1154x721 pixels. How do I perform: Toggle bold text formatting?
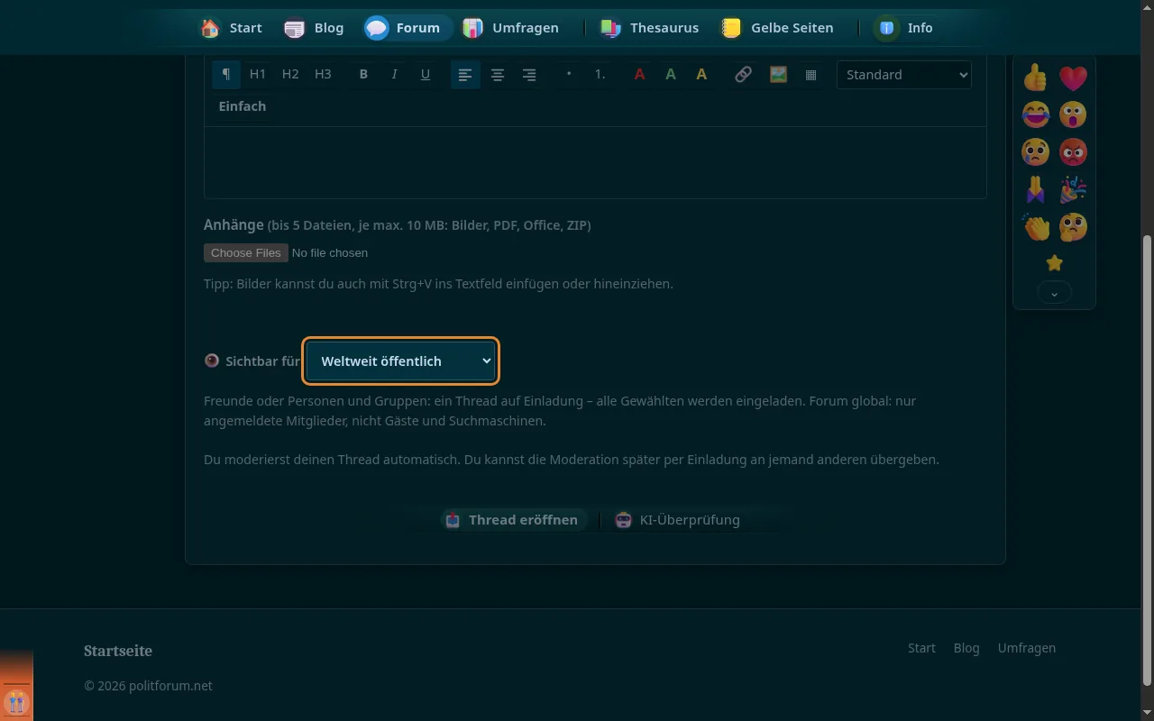click(363, 75)
